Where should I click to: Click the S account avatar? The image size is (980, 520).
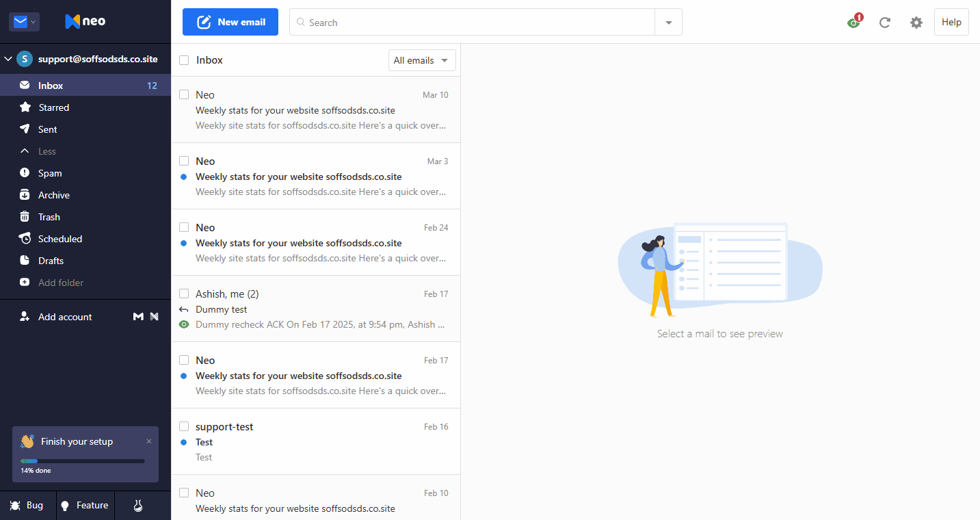click(x=25, y=59)
